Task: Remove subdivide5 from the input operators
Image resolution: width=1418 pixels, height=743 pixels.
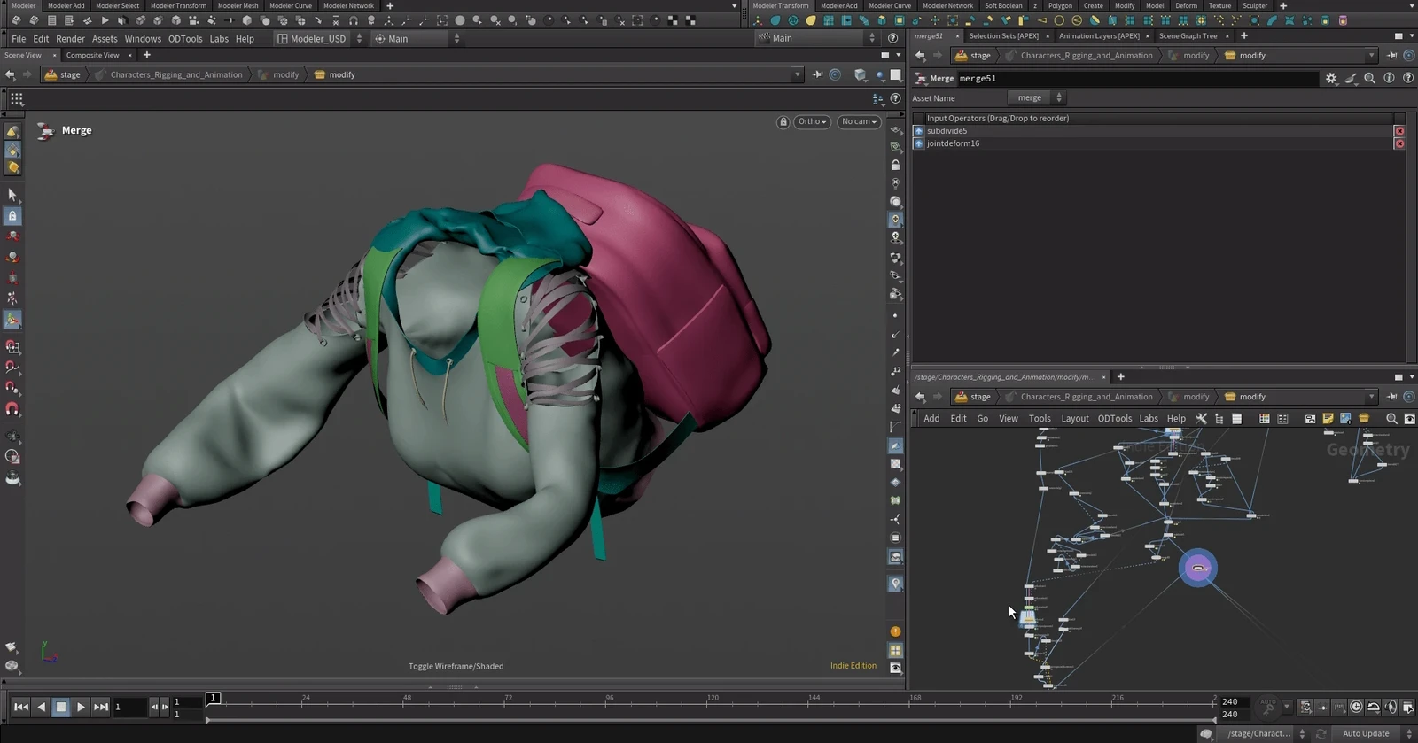Action: (x=1399, y=131)
